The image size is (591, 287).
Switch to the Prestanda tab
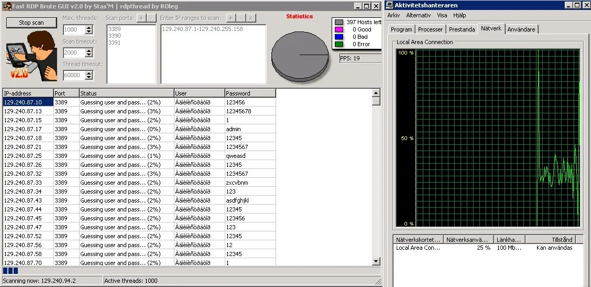462,29
